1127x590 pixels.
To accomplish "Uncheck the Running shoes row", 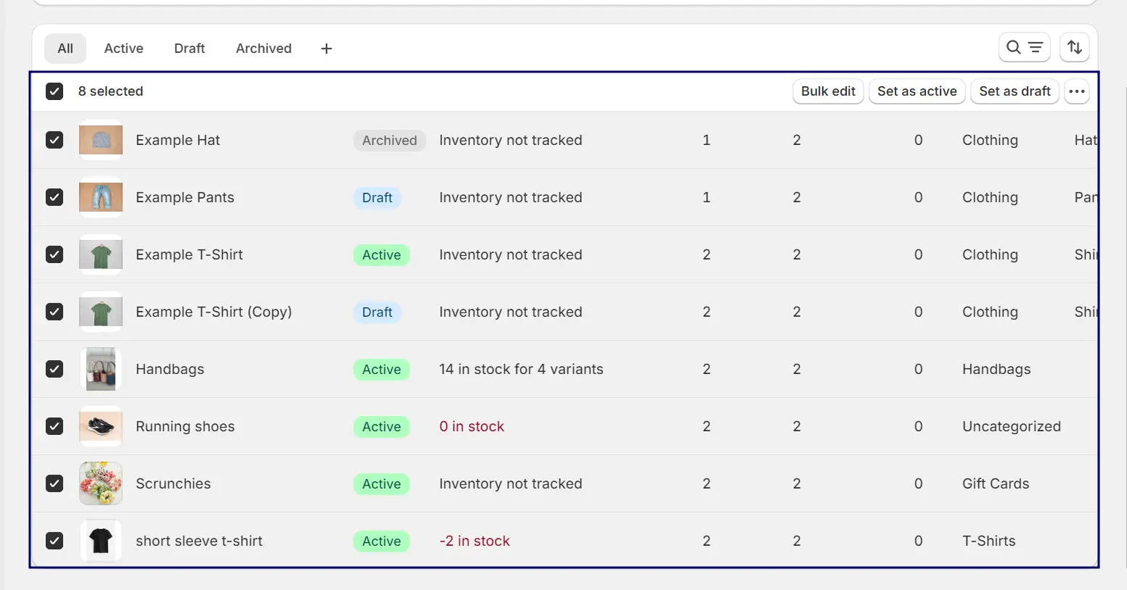I will click(x=54, y=426).
